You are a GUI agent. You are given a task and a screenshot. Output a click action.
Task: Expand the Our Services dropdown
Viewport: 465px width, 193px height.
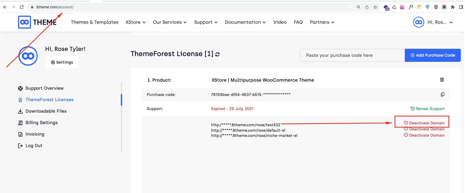coord(170,22)
